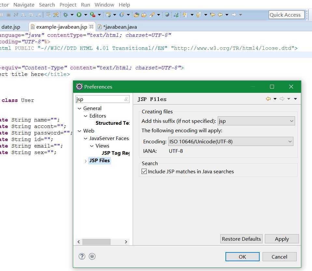This screenshot has height=271, width=312.
Task: Click the Terminate square icon in toolbar
Action: click(8, 15)
